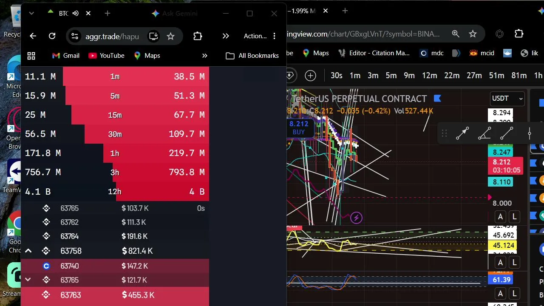Image resolution: width=544 pixels, height=306 pixels.
Task: Click the 8.212 BUY button
Action: point(299,127)
